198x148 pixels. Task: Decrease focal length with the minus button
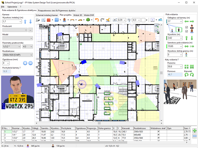click(x=30, y=63)
